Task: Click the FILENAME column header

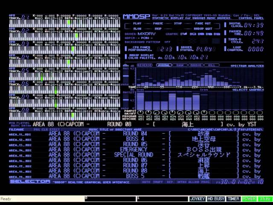Action: (x=16, y=129)
